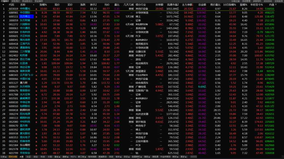Expand the 股票期权 bottom tab menu
The height and width of the screenshot is (159, 284).
pyautogui.click(x=137, y=157)
